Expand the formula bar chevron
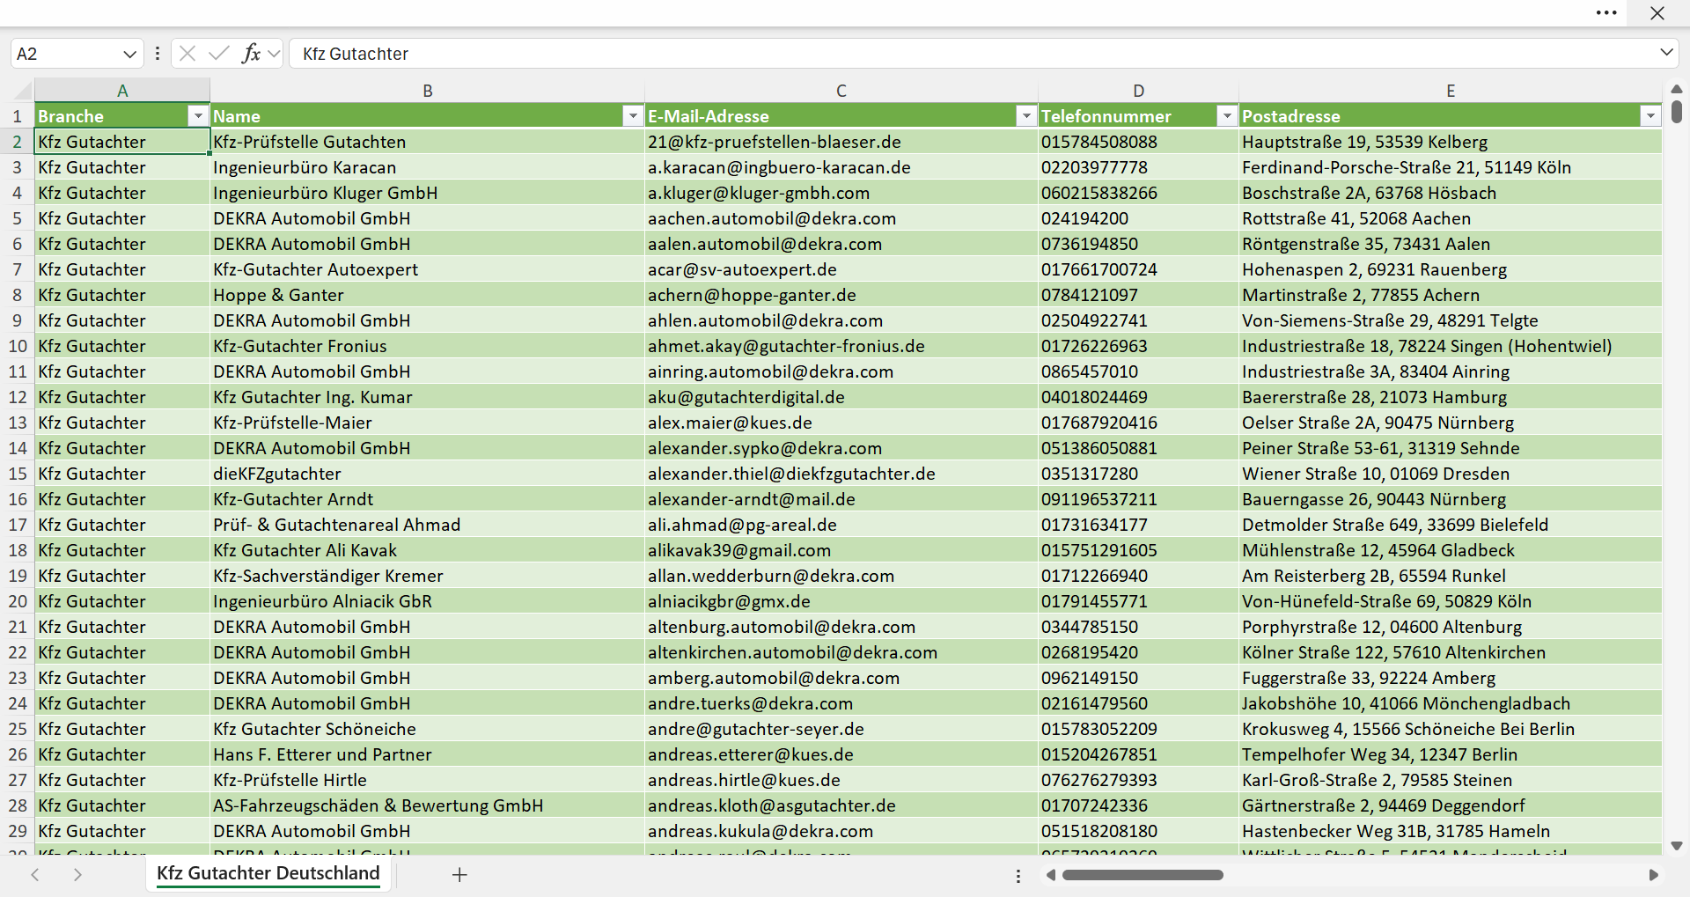The width and height of the screenshot is (1690, 897). click(x=1666, y=53)
